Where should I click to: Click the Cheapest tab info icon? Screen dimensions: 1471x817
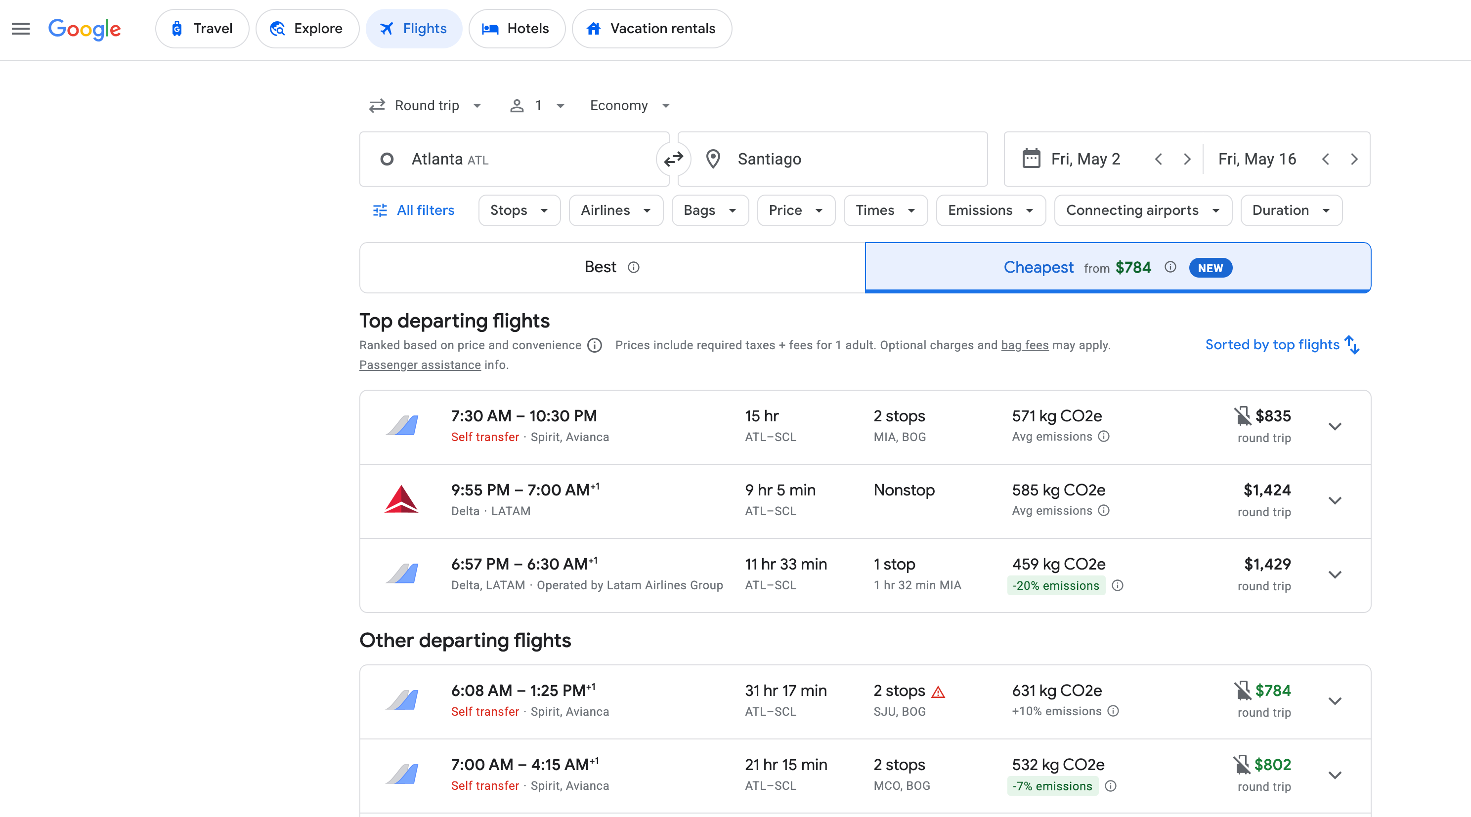[x=1170, y=267]
